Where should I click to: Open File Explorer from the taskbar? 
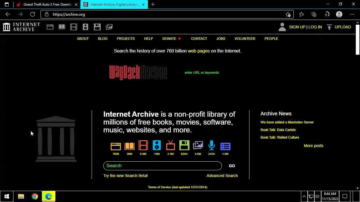click(21, 196)
